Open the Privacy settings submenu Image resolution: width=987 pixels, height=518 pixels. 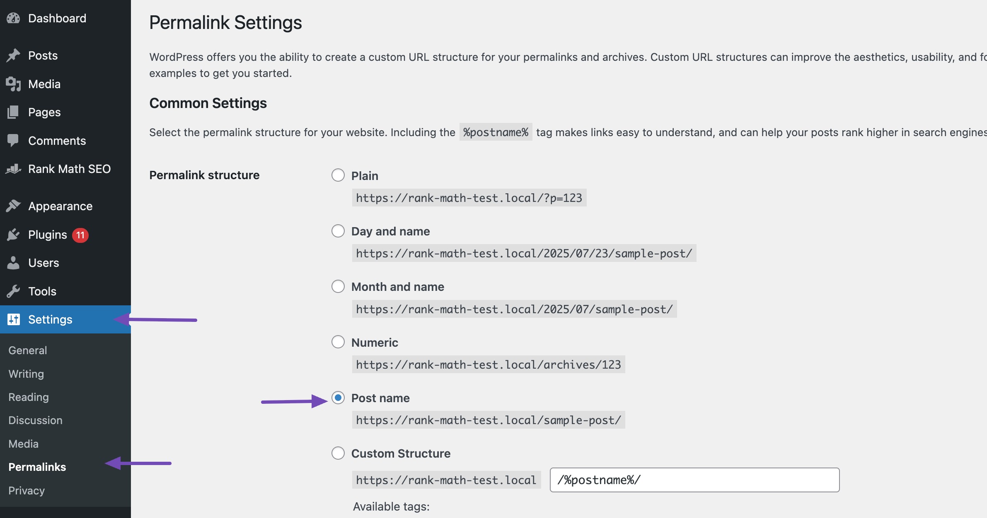point(27,491)
